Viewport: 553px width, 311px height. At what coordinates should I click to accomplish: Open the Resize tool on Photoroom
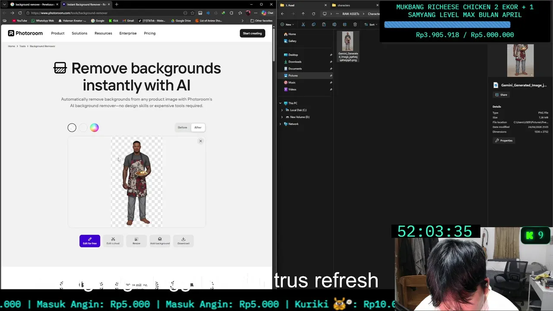pyautogui.click(x=136, y=241)
